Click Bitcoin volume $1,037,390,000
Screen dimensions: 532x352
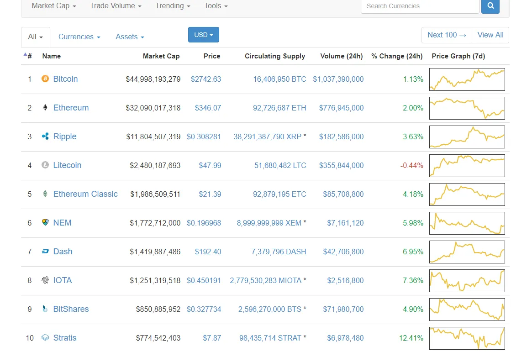click(x=338, y=79)
